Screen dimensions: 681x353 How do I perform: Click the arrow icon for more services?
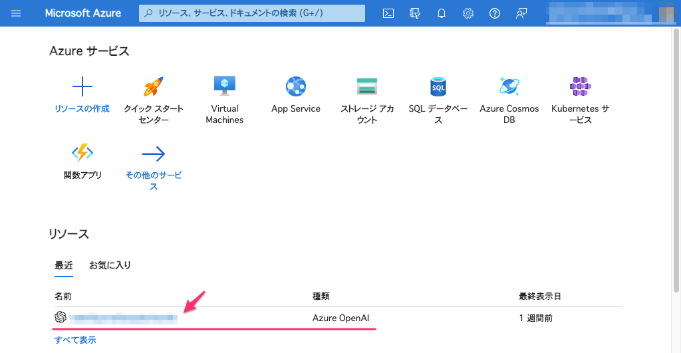coord(154,154)
